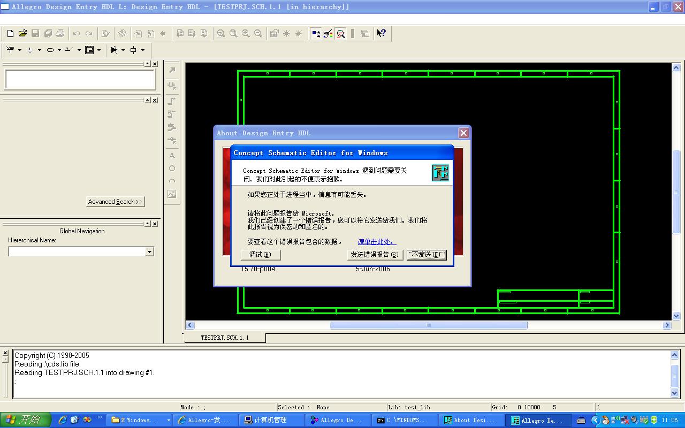
Task: Select the Text 'A' tool
Action: point(172,156)
